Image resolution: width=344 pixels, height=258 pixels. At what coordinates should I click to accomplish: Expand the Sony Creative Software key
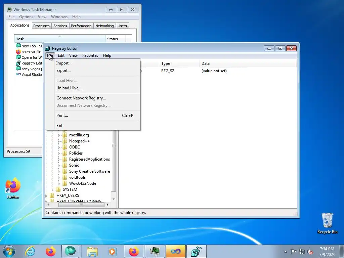pos(59,172)
